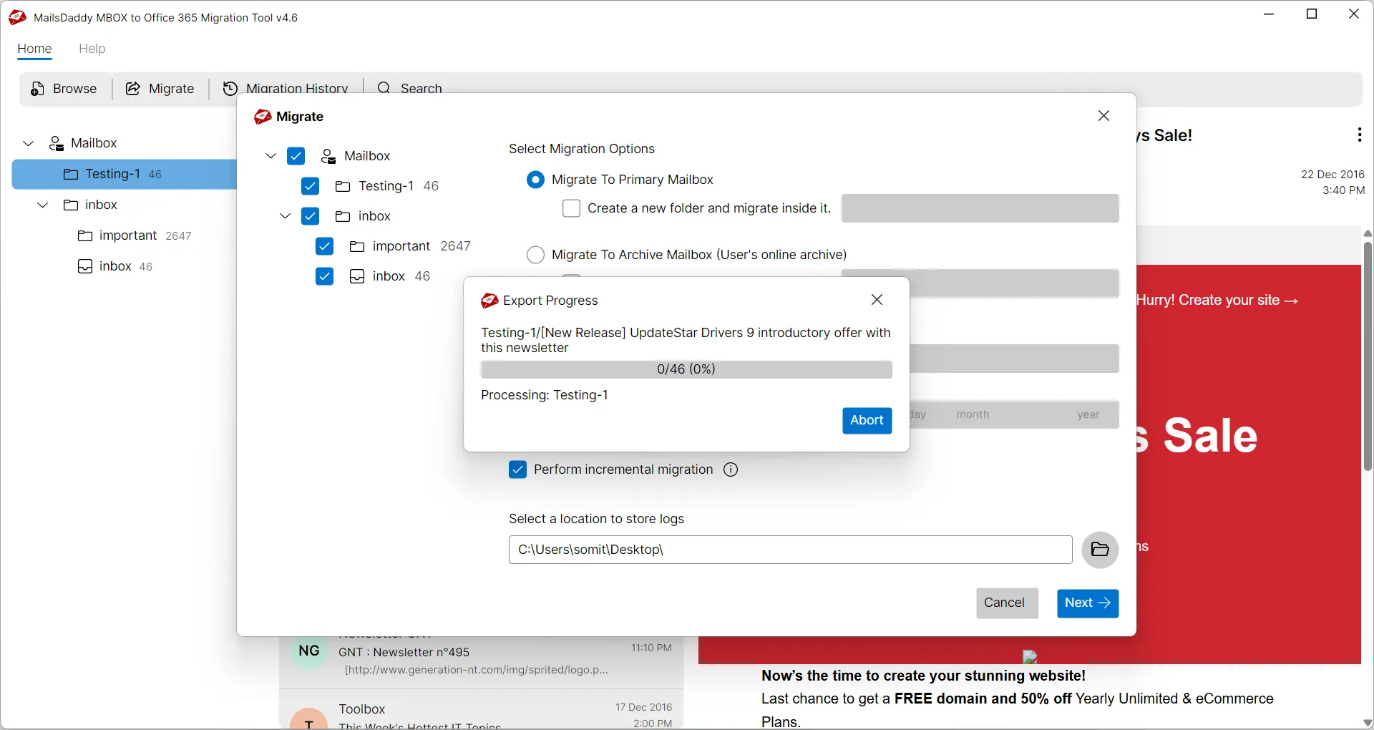Select Migrate To Archive Mailbox option
Screen dimensions: 1374x730
tap(535, 255)
